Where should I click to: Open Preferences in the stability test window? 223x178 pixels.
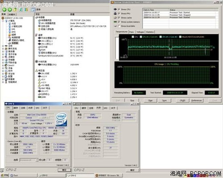point(197,100)
